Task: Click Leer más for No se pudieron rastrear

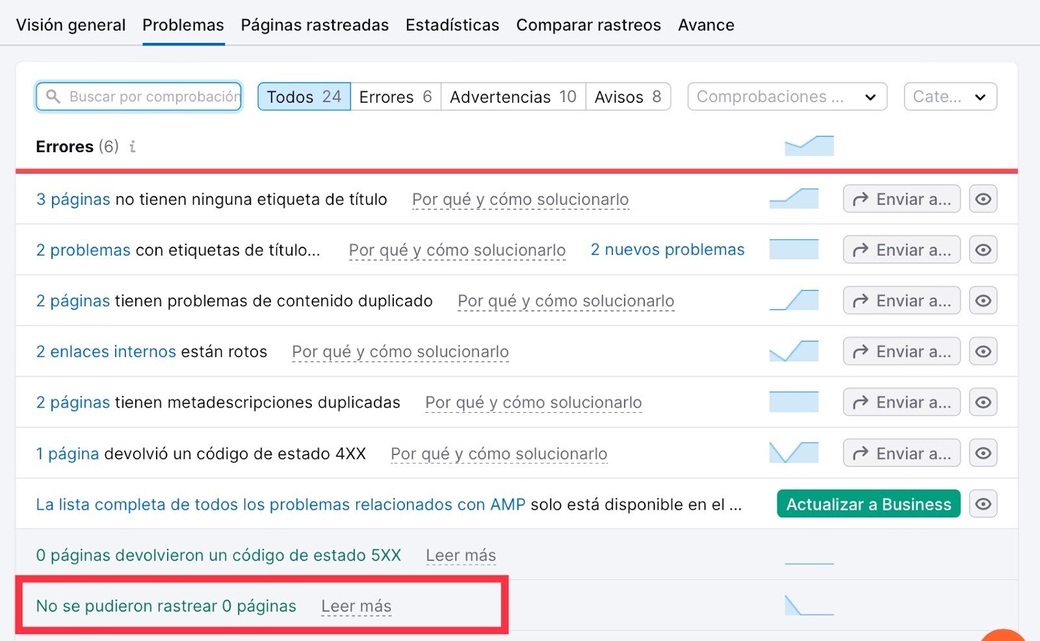Action: (x=356, y=606)
